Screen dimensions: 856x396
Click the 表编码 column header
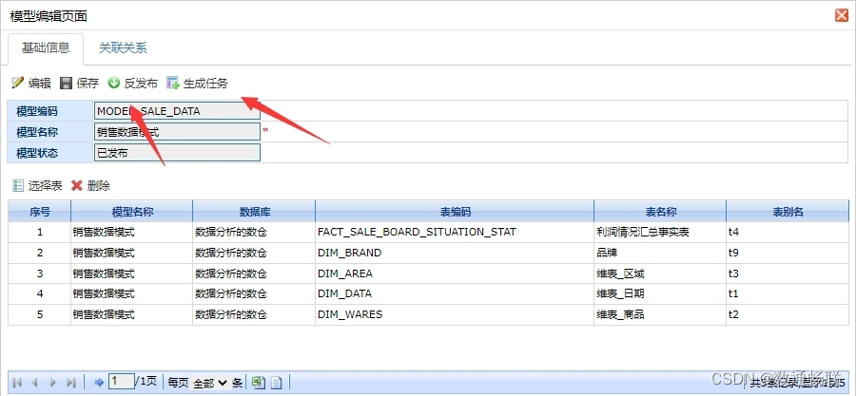(x=455, y=212)
